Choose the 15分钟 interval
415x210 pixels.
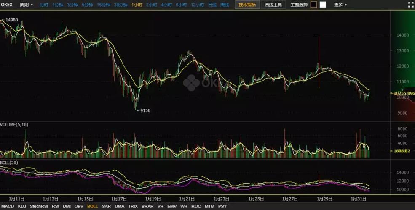(104, 5)
